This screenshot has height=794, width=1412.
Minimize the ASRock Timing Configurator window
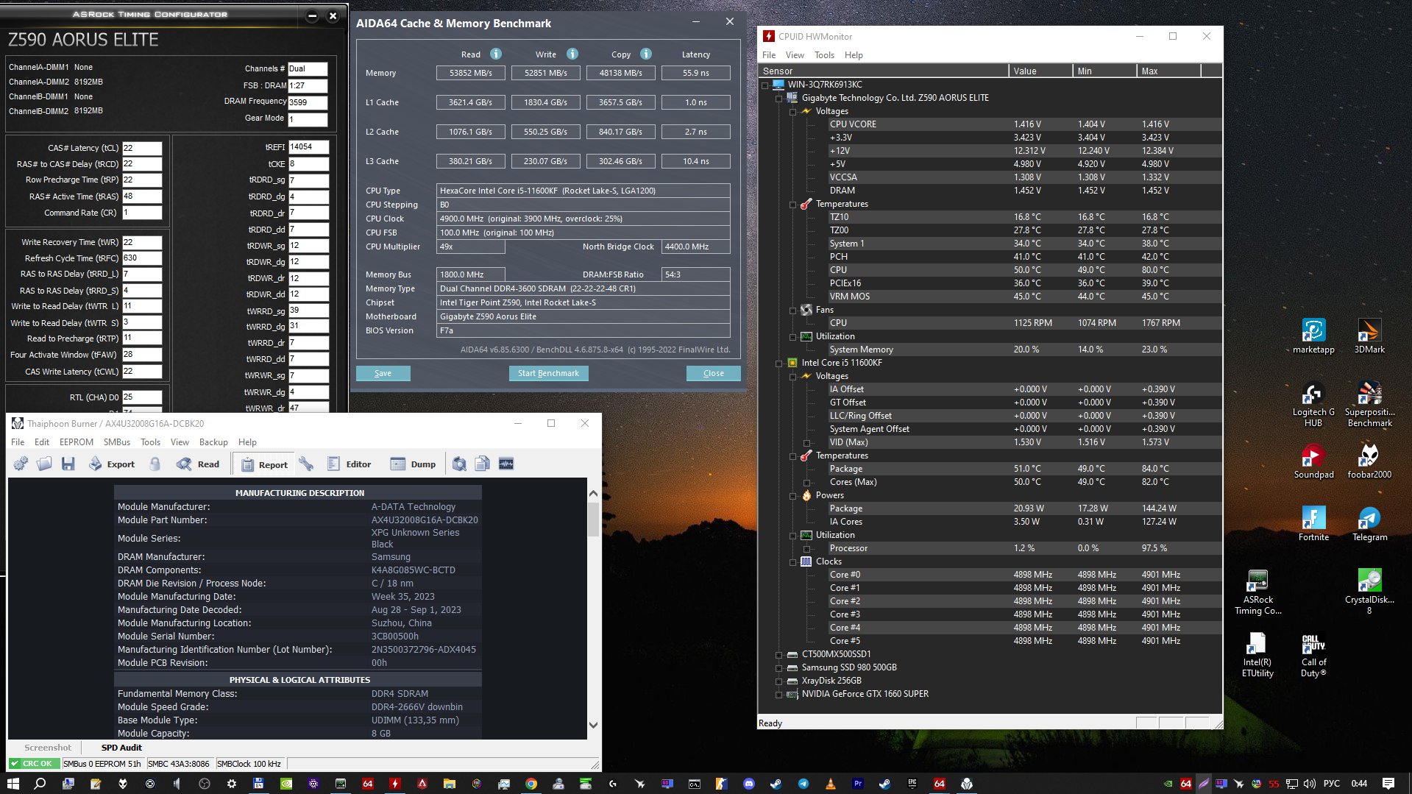point(312,15)
